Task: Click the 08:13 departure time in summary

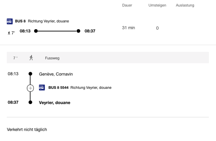Action: 25,31
